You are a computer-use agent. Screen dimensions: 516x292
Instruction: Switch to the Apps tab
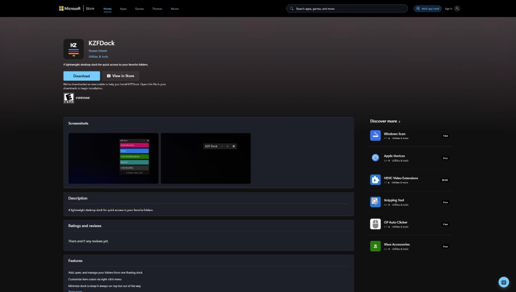pyautogui.click(x=123, y=9)
